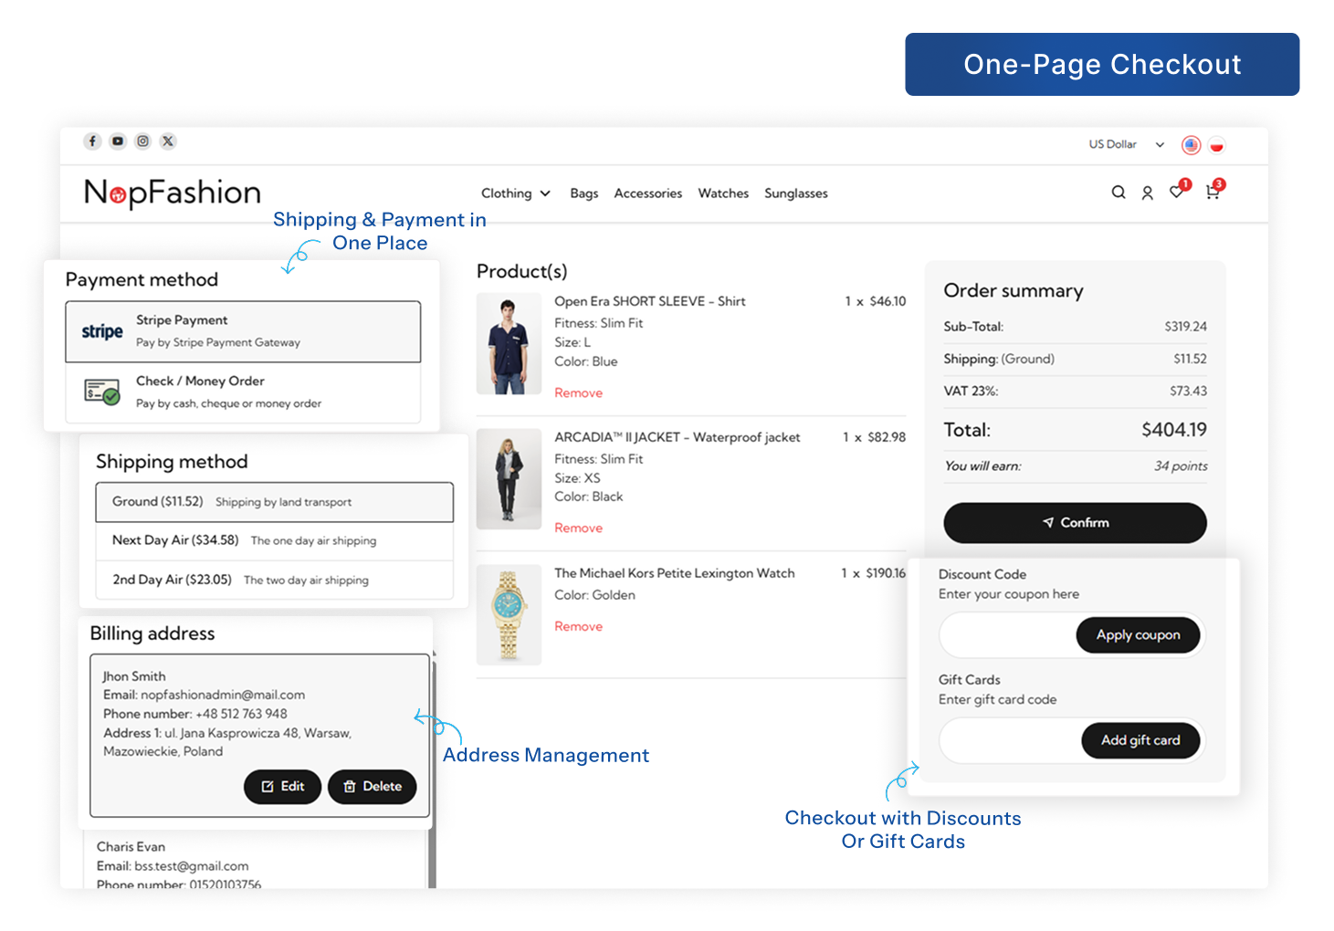Go to the Bags category
1334x931 pixels.
tap(584, 194)
